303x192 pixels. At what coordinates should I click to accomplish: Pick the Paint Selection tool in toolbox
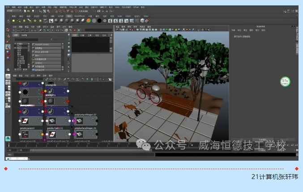[8, 41]
